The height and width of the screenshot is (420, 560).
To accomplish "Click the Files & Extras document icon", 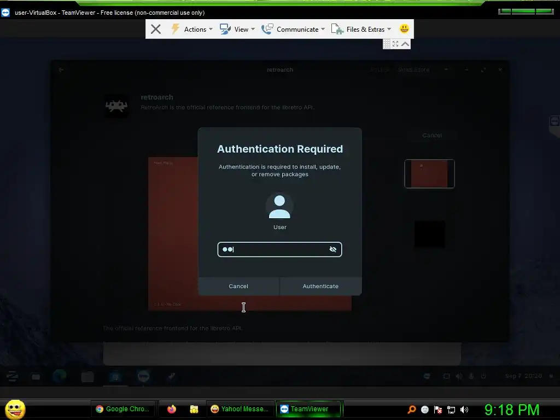I will pyautogui.click(x=337, y=29).
